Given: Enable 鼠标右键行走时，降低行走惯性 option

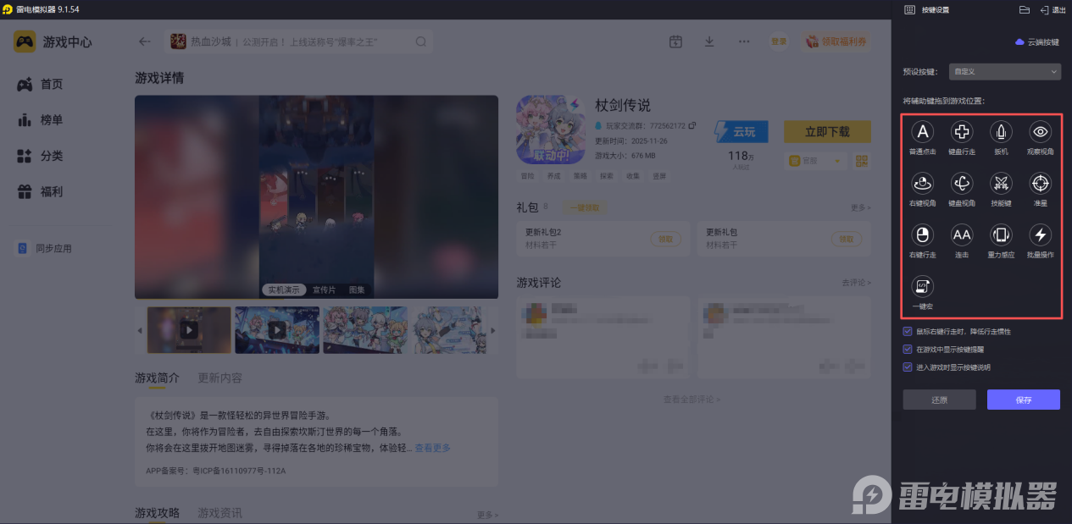Looking at the screenshot, I should click(907, 332).
